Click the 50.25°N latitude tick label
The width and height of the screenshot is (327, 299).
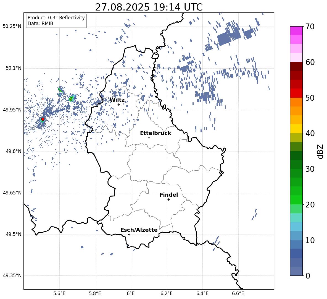12,27
